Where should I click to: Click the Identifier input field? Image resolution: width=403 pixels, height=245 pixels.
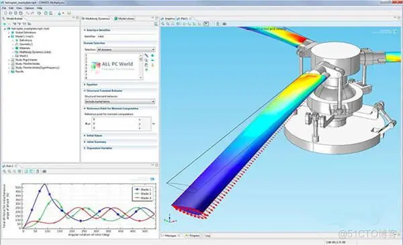pyautogui.click(x=126, y=36)
